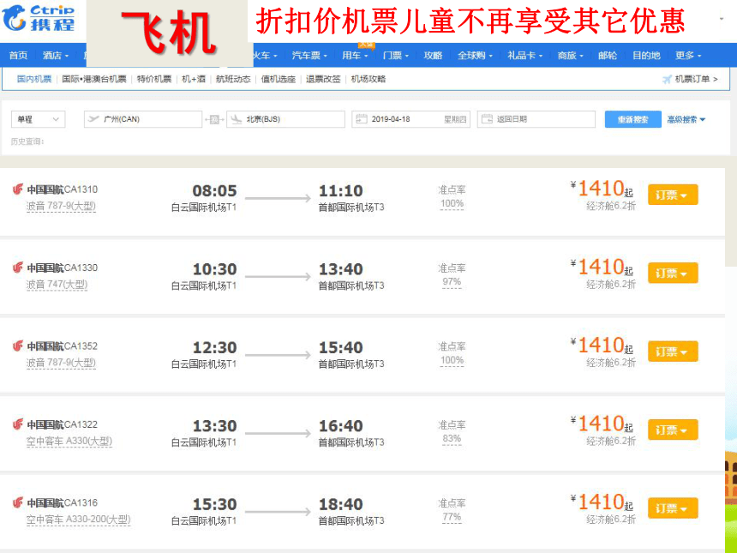
Task: Click the 18:40 arrival time
Action: pyautogui.click(x=341, y=504)
